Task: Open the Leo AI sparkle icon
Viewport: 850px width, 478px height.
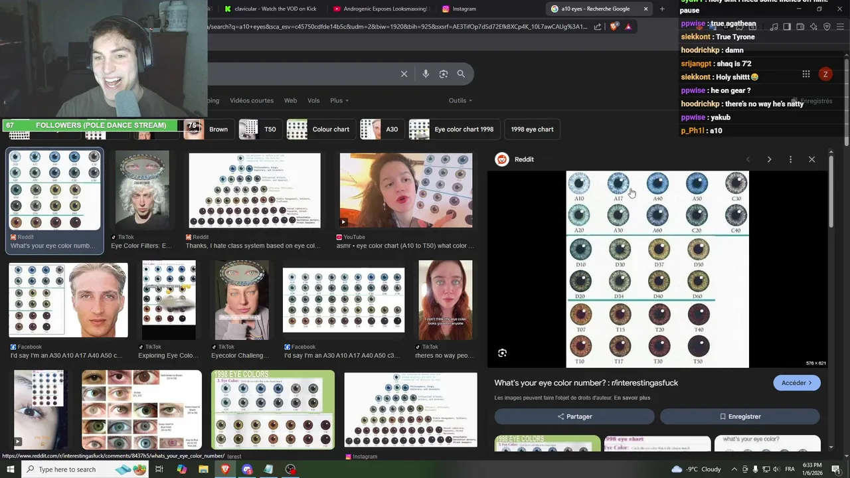Action: 813,27
